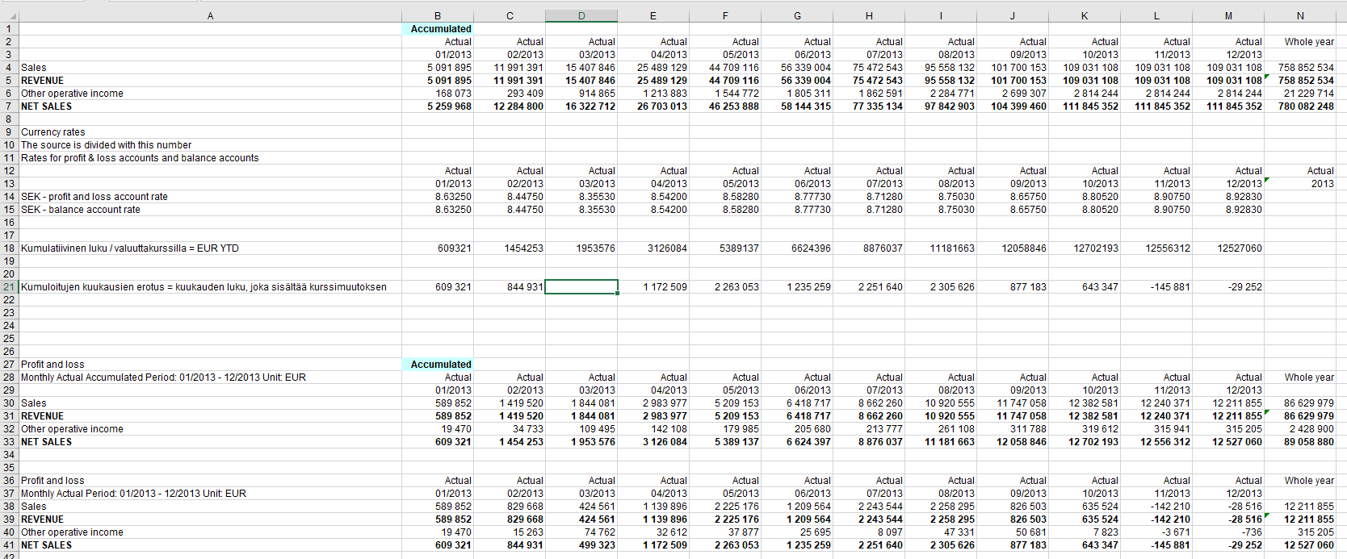Select the column D header

pos(581,15)
